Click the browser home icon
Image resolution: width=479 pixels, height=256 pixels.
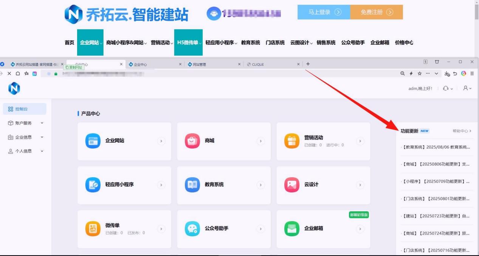pos(18,74)
